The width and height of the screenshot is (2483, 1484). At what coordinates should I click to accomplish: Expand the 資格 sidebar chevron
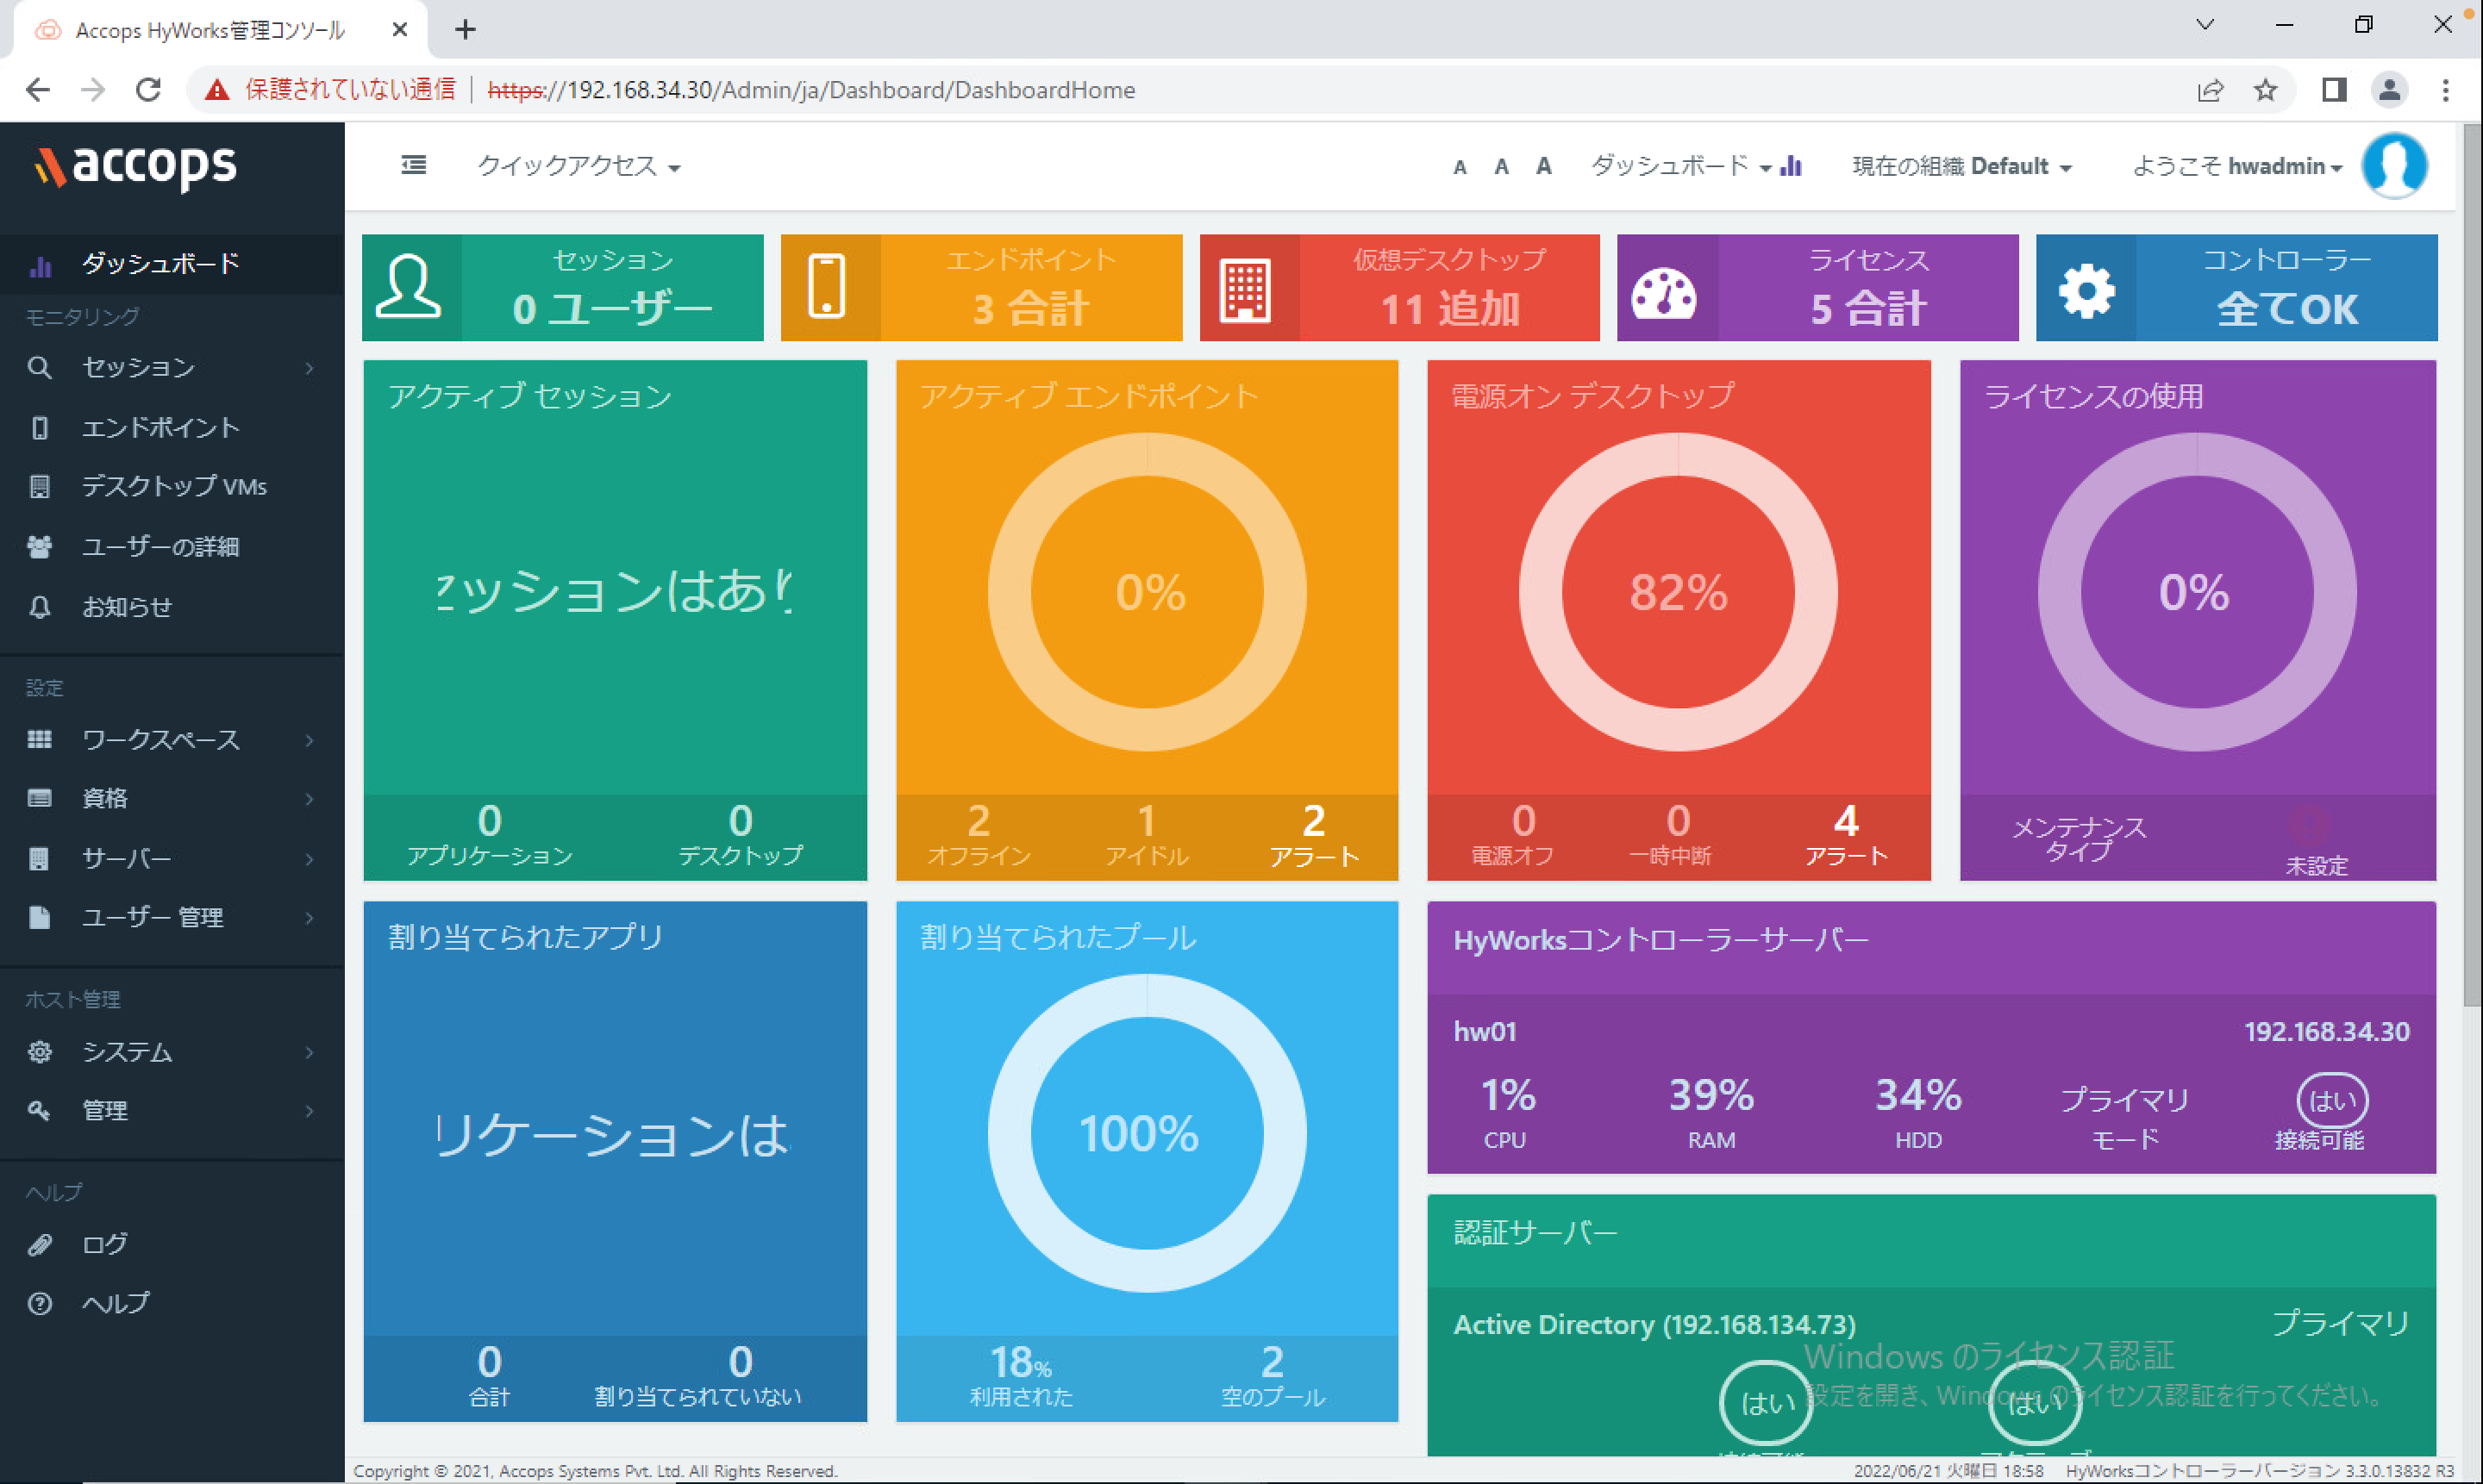click(310, 799)
